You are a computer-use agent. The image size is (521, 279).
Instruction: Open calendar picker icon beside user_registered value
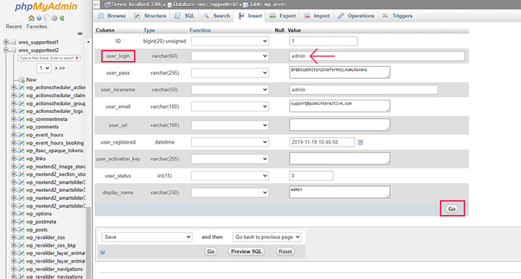click(x=360, y=142)
